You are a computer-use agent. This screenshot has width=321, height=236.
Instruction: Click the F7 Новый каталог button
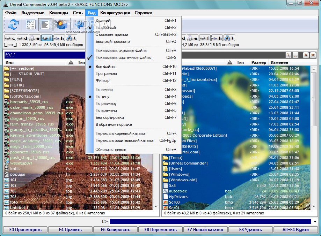(205, 229)
